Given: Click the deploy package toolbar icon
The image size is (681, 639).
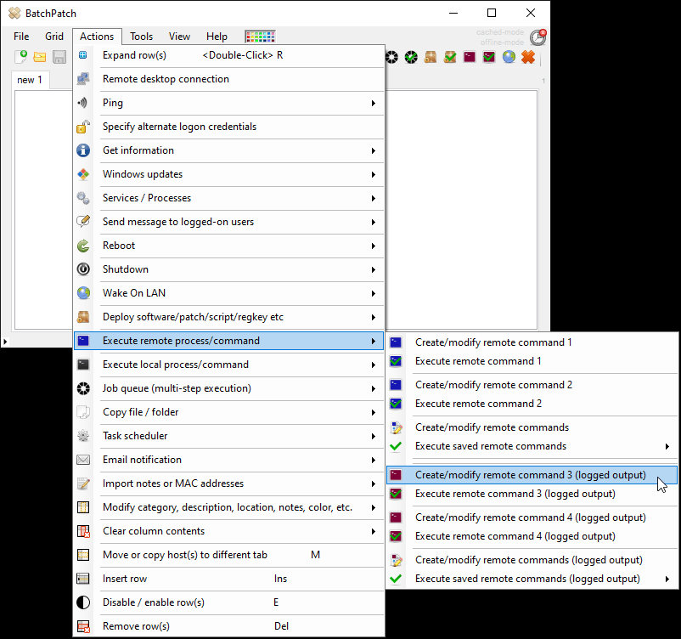Looking at the screenshot, I should pyautogui.click(x=431, y=57).
